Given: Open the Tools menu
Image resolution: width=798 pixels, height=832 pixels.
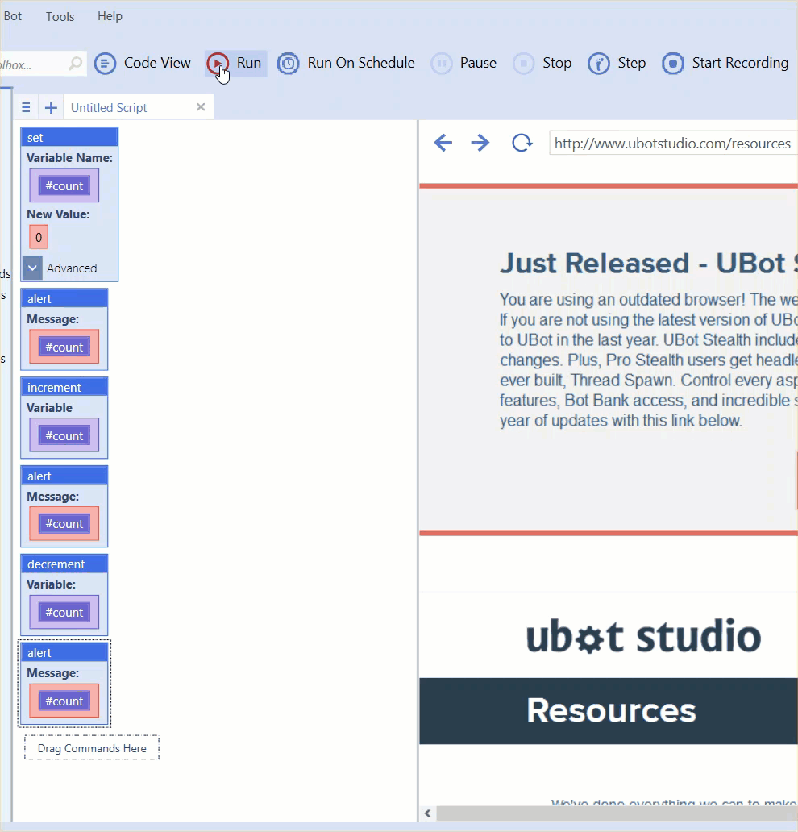Looking at the screenshot, I should [x=60, y=16].
